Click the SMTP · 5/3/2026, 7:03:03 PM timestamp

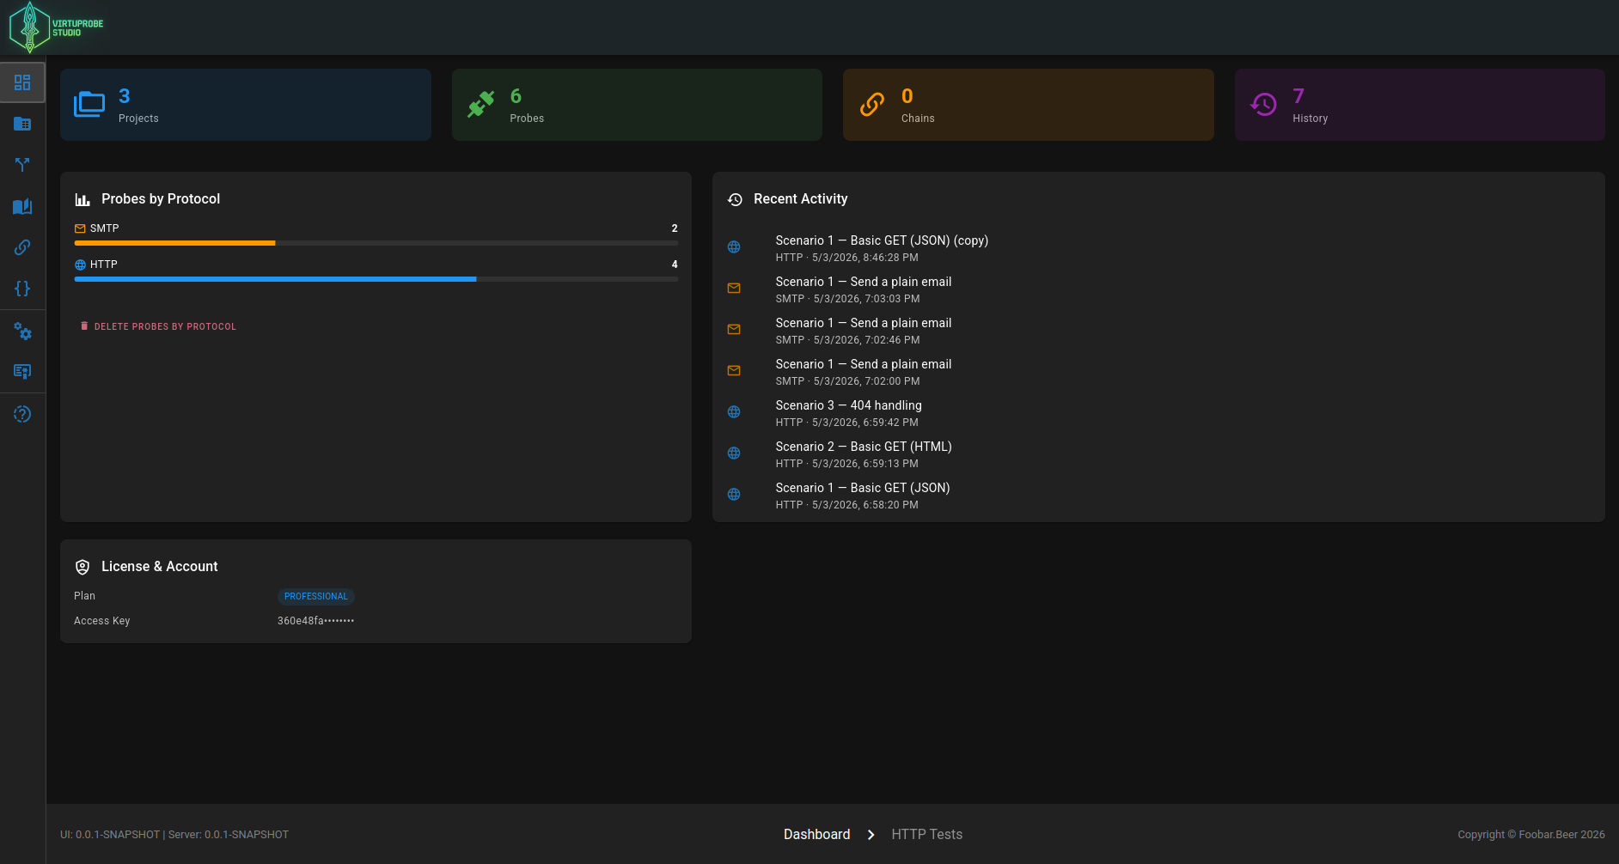tap(847, 299)
